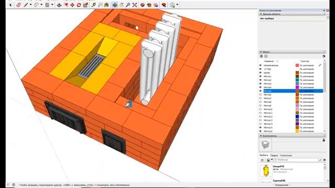This screenshot has height=188, width=335.
Task: Pick the Offset tool
Action: tap(66, 5)
